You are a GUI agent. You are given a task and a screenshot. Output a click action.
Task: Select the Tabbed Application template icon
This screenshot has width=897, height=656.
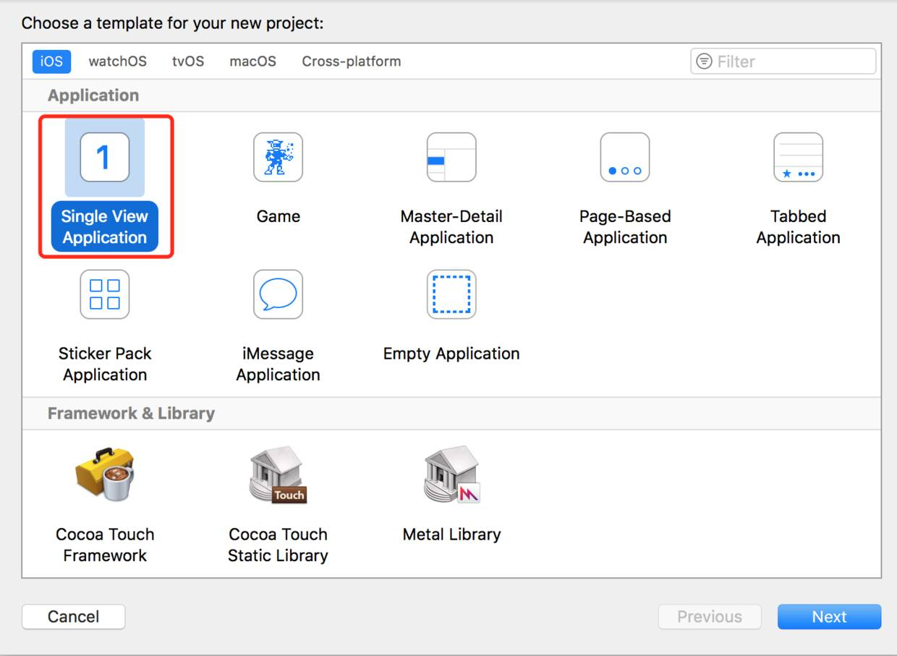coord(798,158)
